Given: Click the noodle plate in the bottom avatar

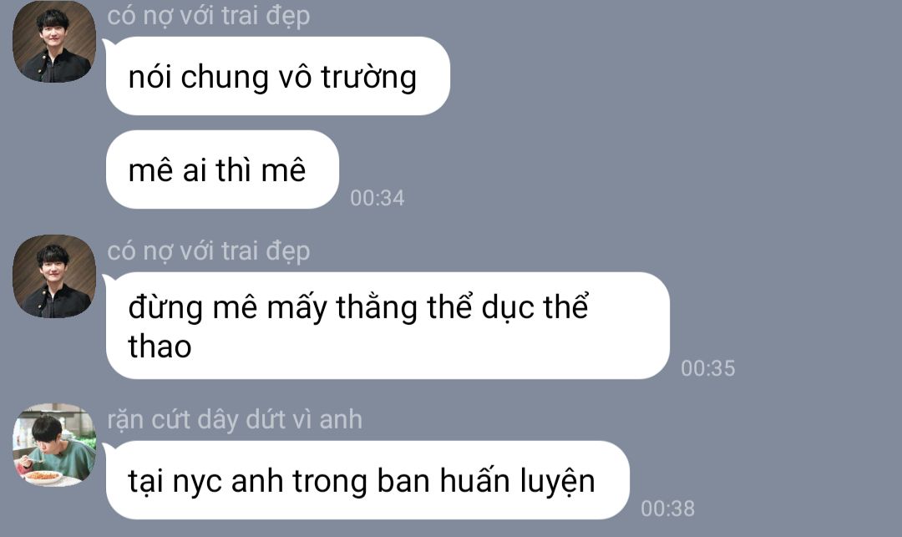Looking at the screenshot, I should click(42, 477).
